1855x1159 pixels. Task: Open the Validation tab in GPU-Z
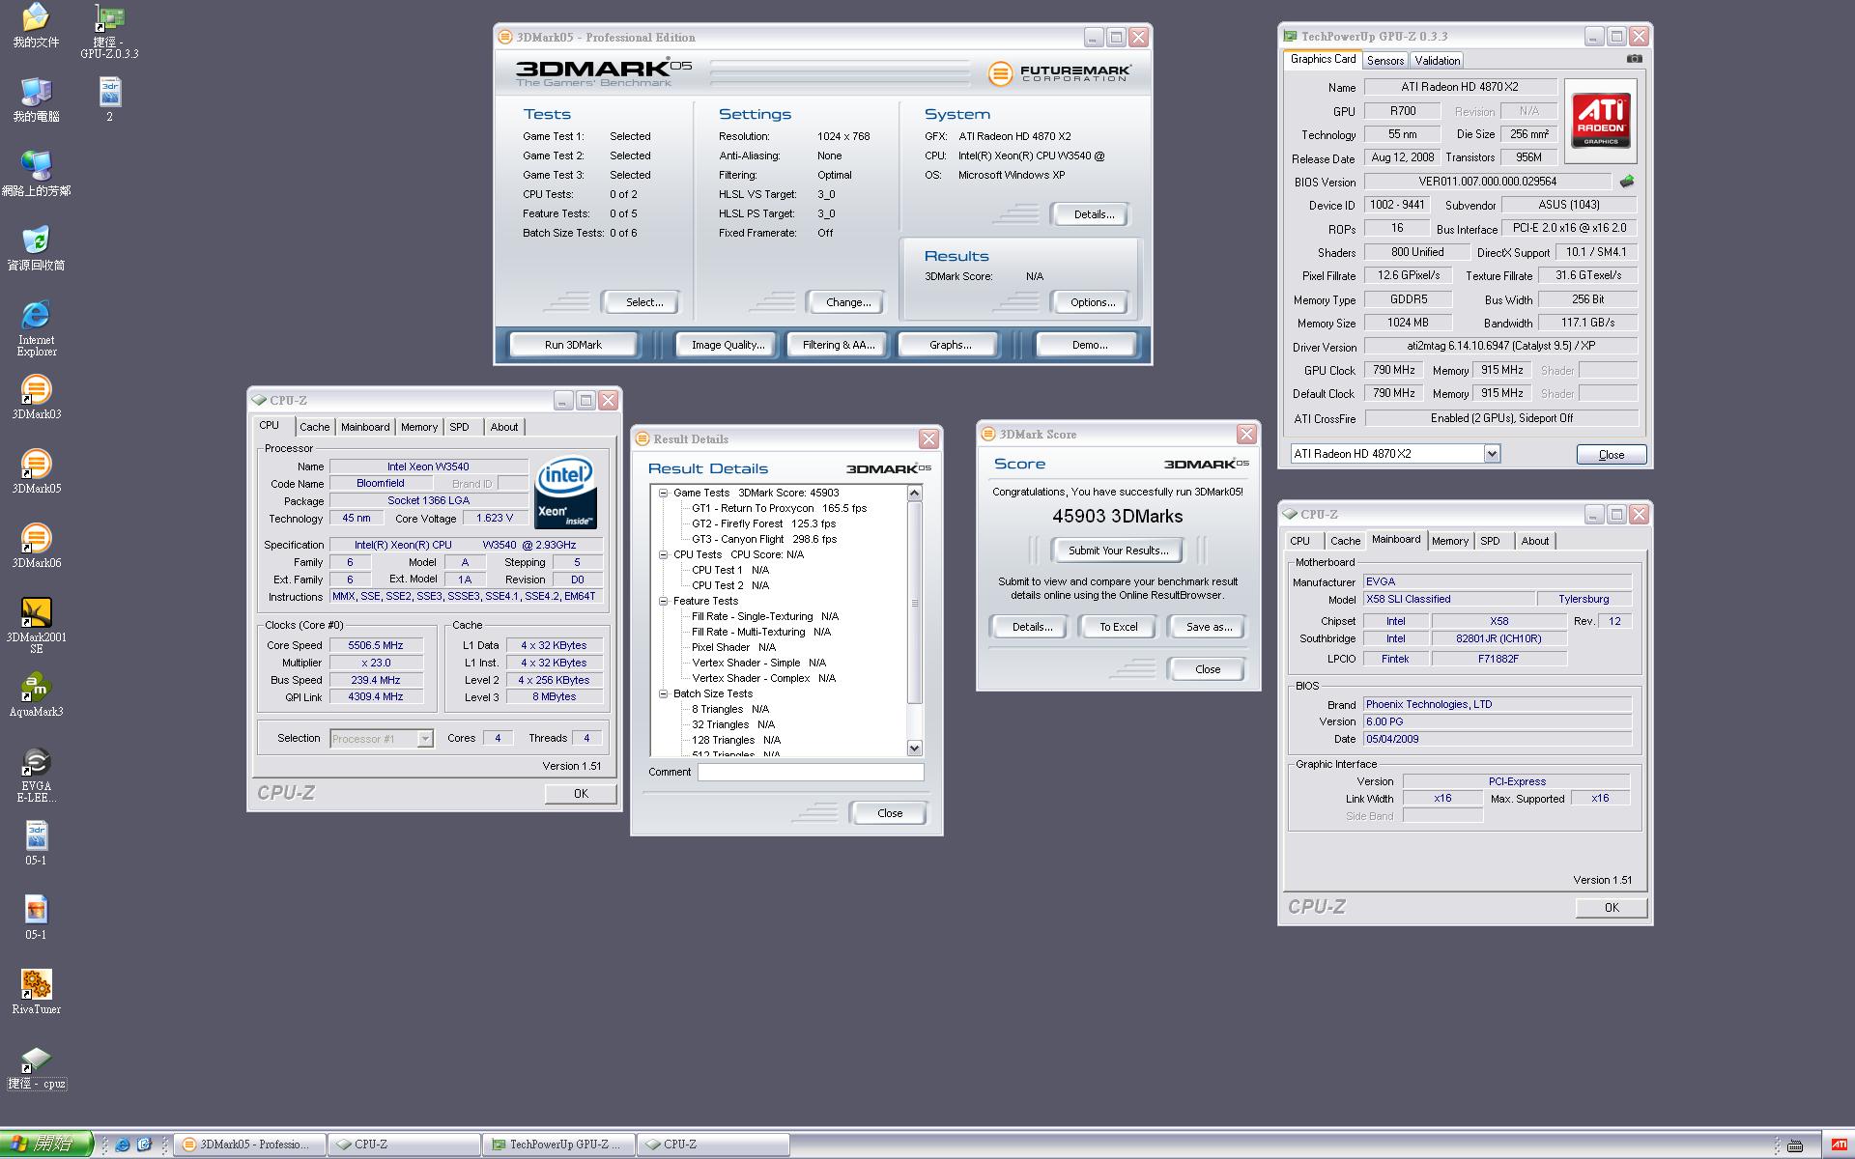tap(1438, 60)
